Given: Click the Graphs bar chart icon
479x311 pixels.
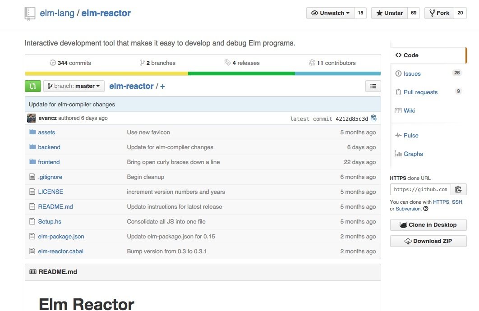Looking at the screenshot, I should tap(398, 154).
